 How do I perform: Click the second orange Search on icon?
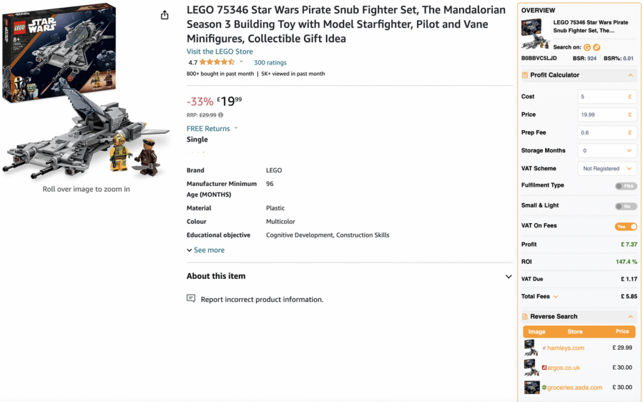coord(597,47)
